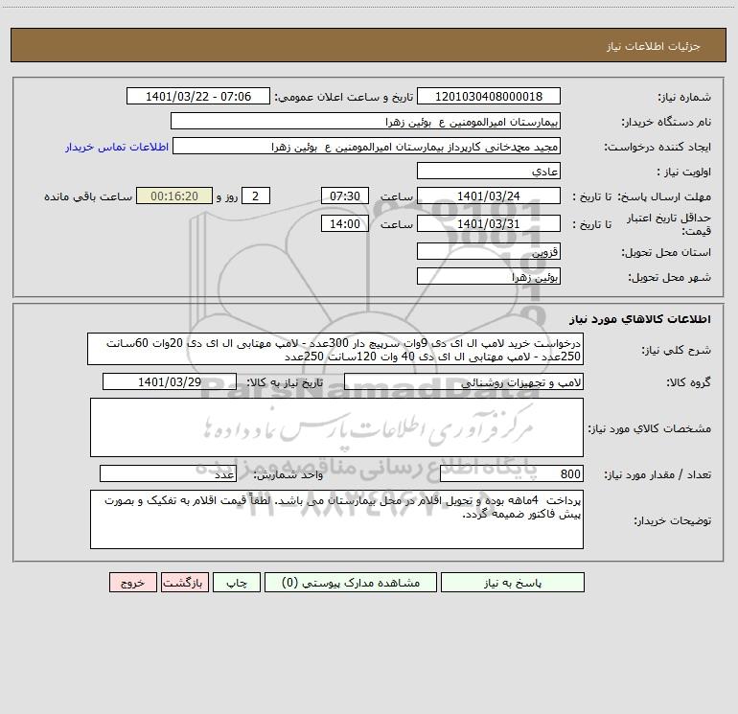This screenshot has height=714, width=738.
Task: Click the تعداد / مقدار مورد نیاز label
Action: [x=657, y=474]
